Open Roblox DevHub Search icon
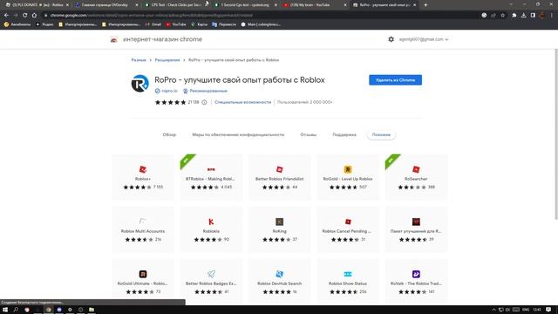 click(x=279, y=274)
